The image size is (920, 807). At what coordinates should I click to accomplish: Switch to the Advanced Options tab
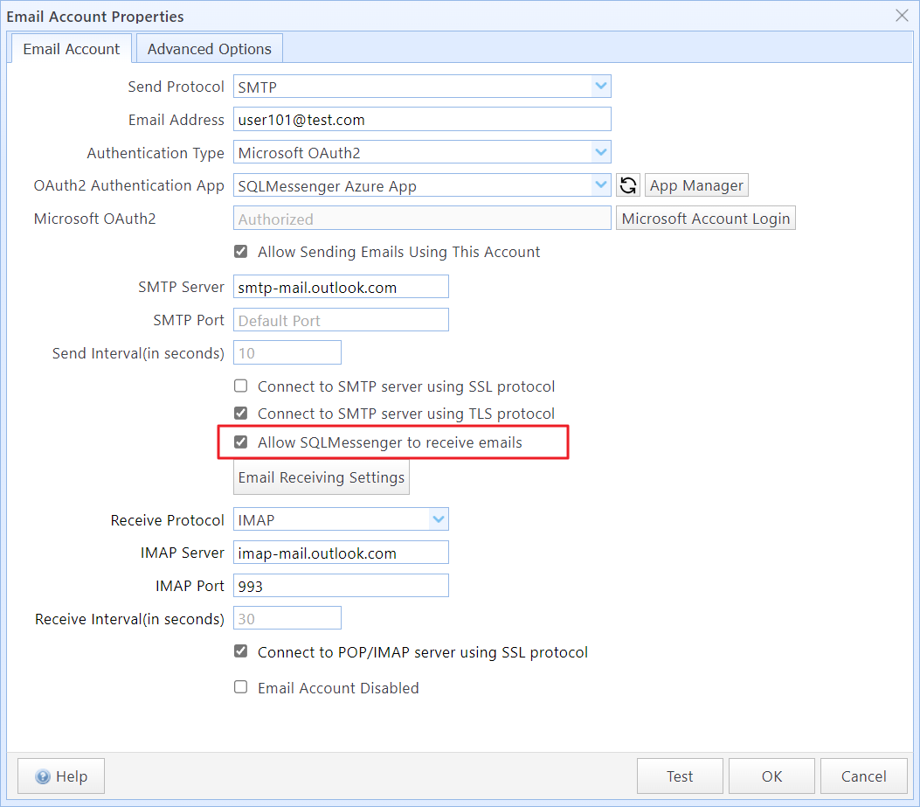point(210,49)
